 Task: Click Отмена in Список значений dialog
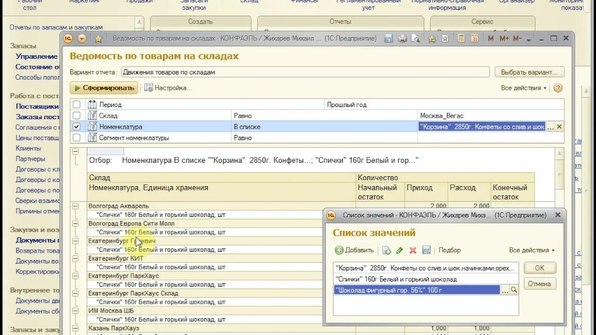pyautogui.click(x=540, y=284)
